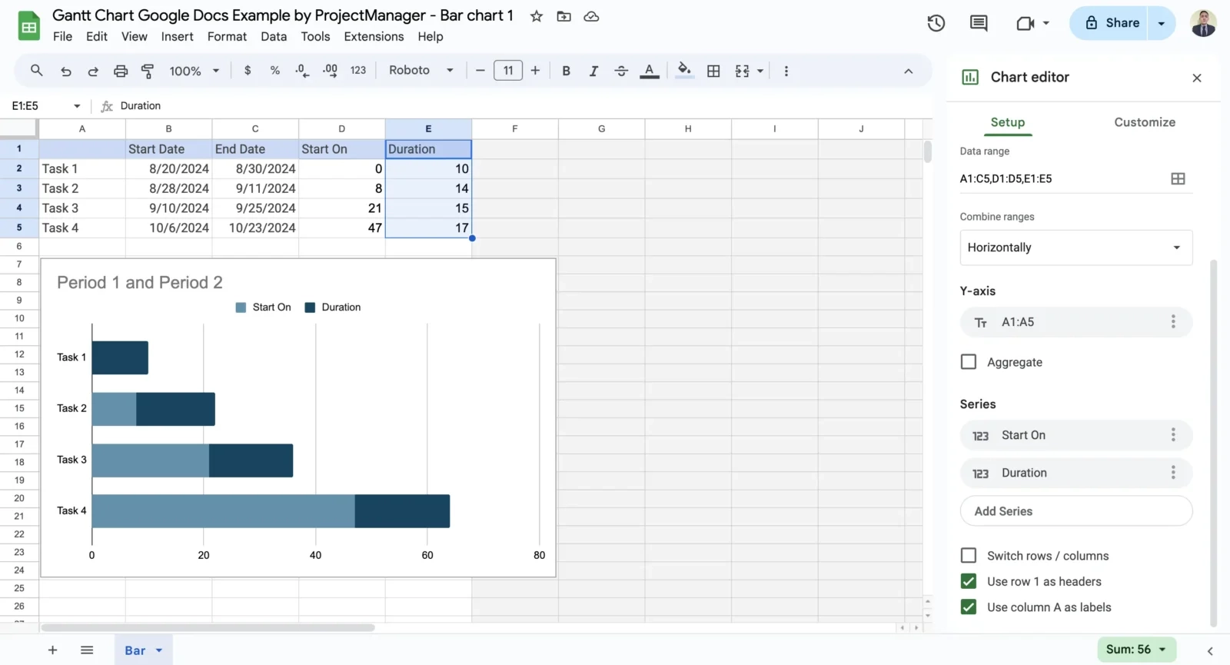Screen dimensions: 1230x665
Task: Click the Share button
Action: pyautogui.click(x=1111, y=23)
